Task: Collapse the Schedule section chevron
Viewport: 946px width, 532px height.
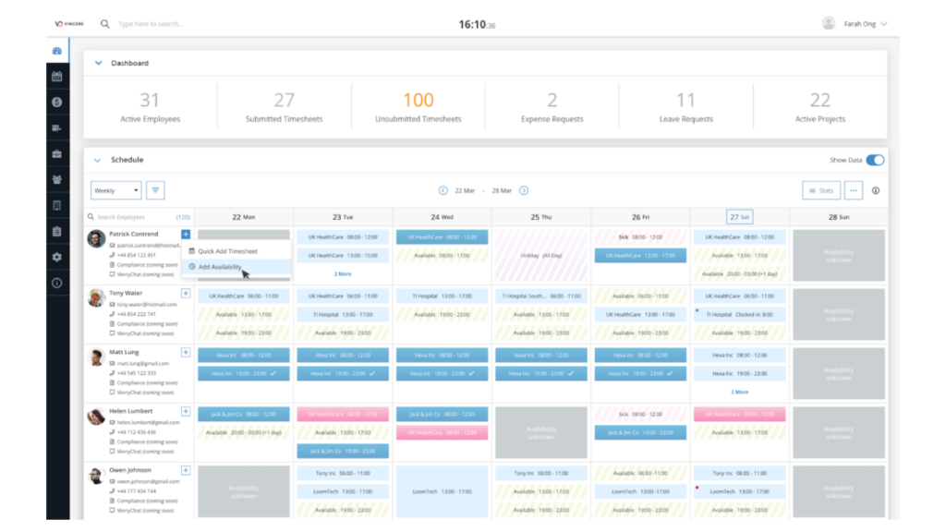Action: [98, 160]
